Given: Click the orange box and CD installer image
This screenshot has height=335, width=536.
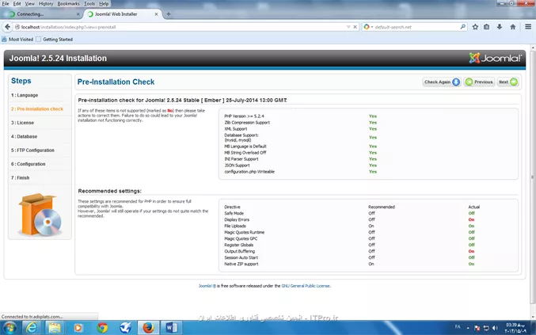Looking at the screenshot, I should tap(40, 215).
